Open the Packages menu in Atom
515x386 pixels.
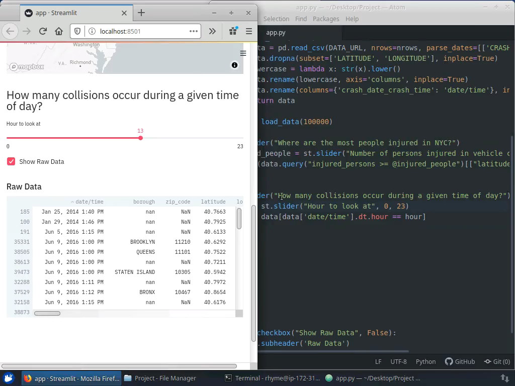coord(326,19)
